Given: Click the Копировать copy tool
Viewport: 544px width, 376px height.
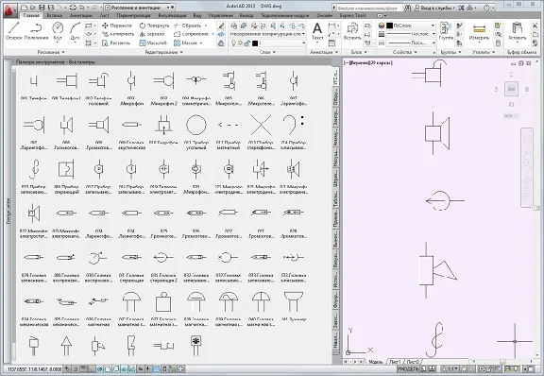Looking at the screenshot, I should (118, 34).
